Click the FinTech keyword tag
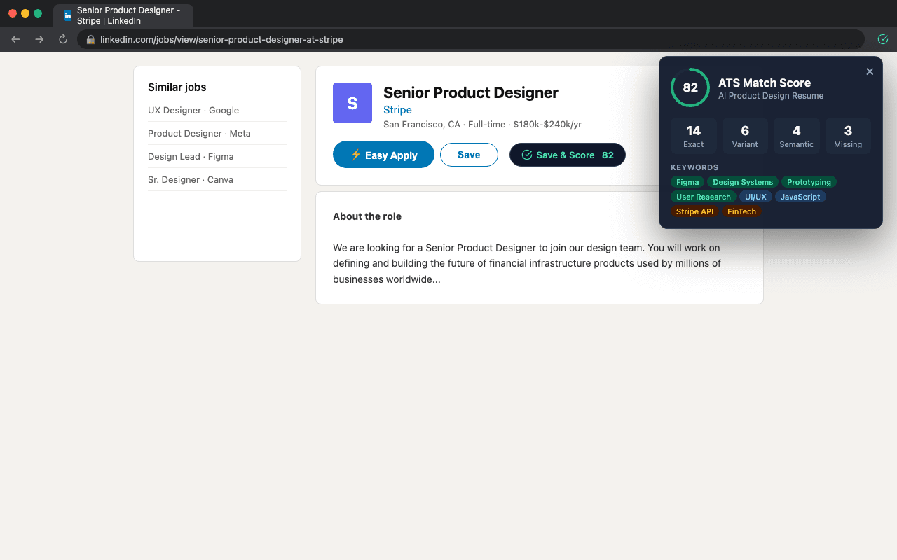 coord(741,211)
